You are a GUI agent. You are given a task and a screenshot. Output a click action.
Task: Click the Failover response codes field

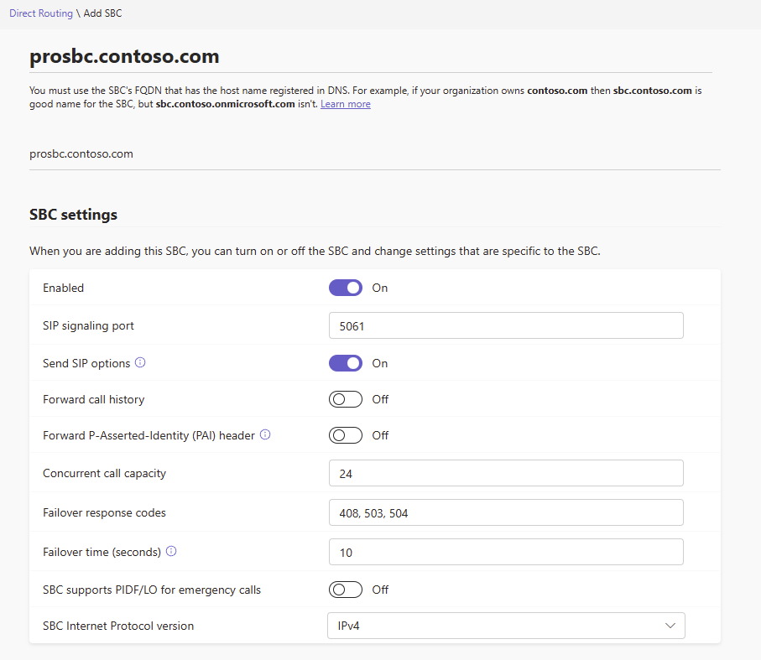505,512
